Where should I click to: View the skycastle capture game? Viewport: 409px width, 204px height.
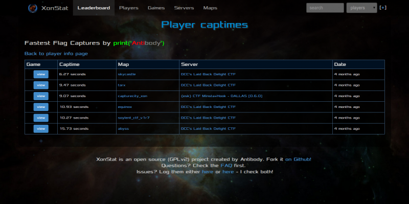click(41, 74)
